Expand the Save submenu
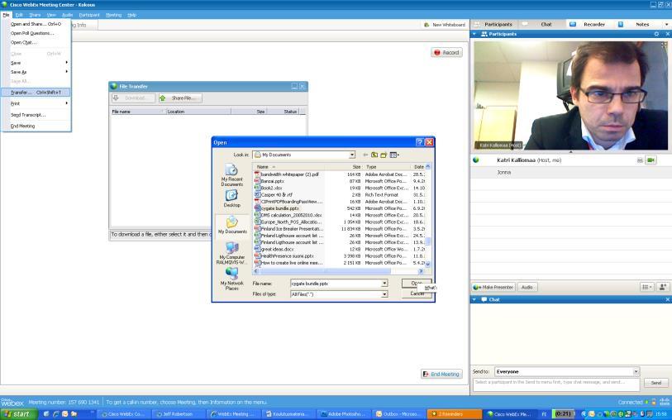Screen dimensions: 672x420 point(36,63)
